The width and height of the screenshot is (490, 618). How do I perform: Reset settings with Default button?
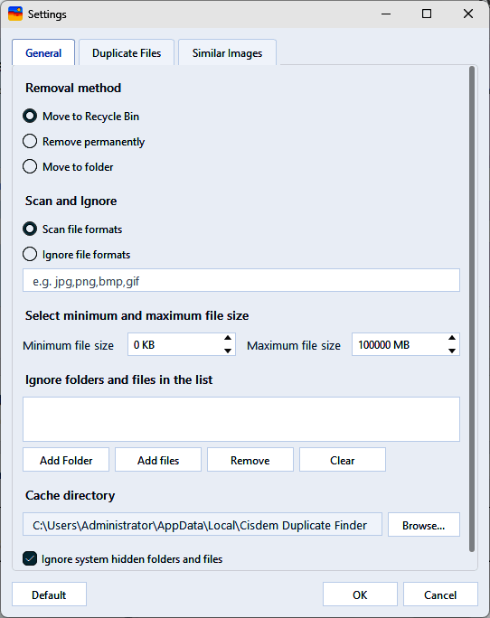50,595
